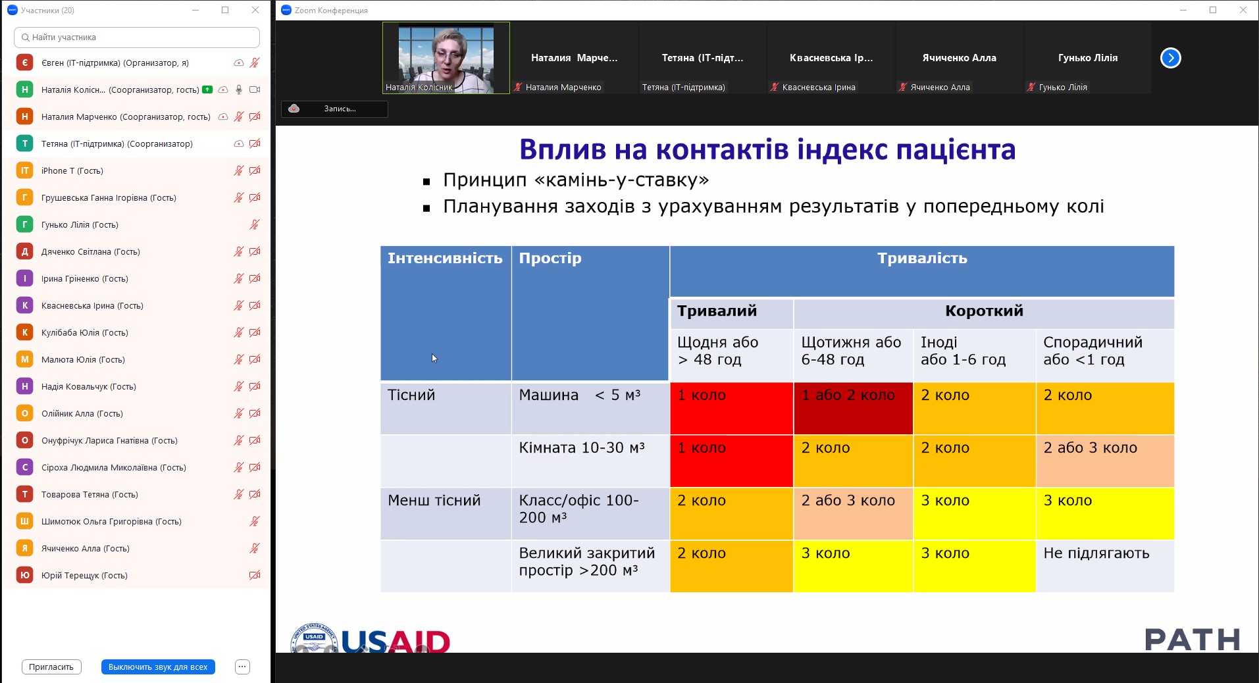Click the cloud recording icon next to Євген
This screenshot has width=1259, height=683.
pyautogui.click(x=239, y=63)
